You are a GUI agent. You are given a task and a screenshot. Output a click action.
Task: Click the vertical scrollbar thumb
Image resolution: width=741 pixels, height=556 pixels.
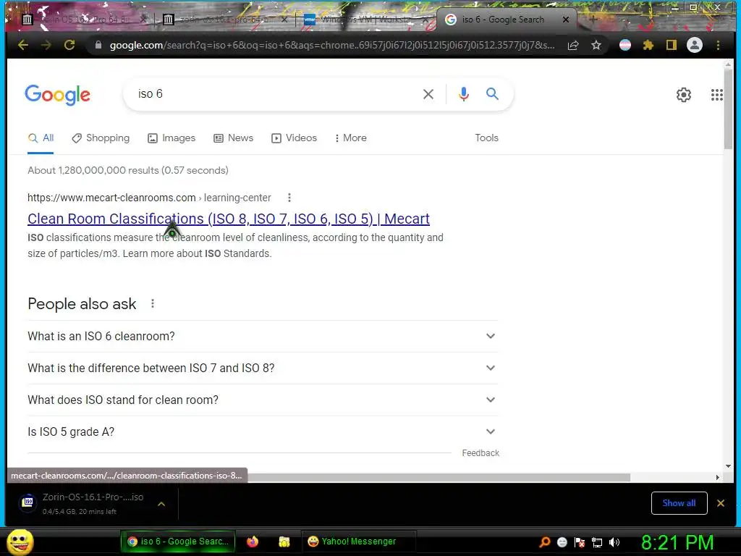728,109
